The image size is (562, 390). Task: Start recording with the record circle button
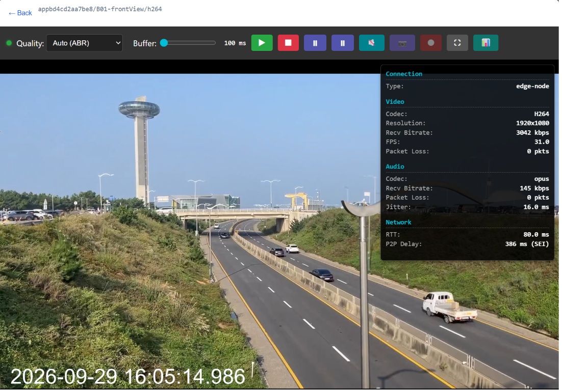pyautogui.click(x=431, y=43)
